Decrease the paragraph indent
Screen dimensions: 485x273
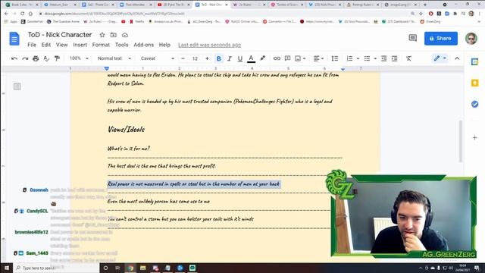384,58
